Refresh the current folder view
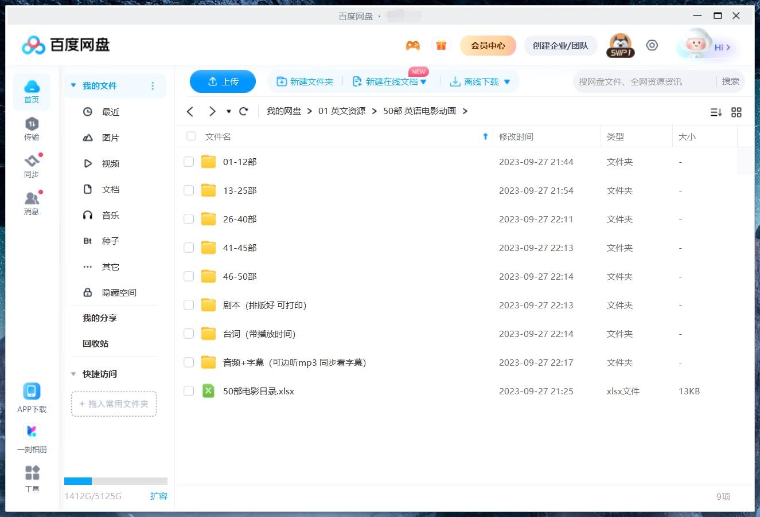Screen dimensions: 760x517 (243, 111)
